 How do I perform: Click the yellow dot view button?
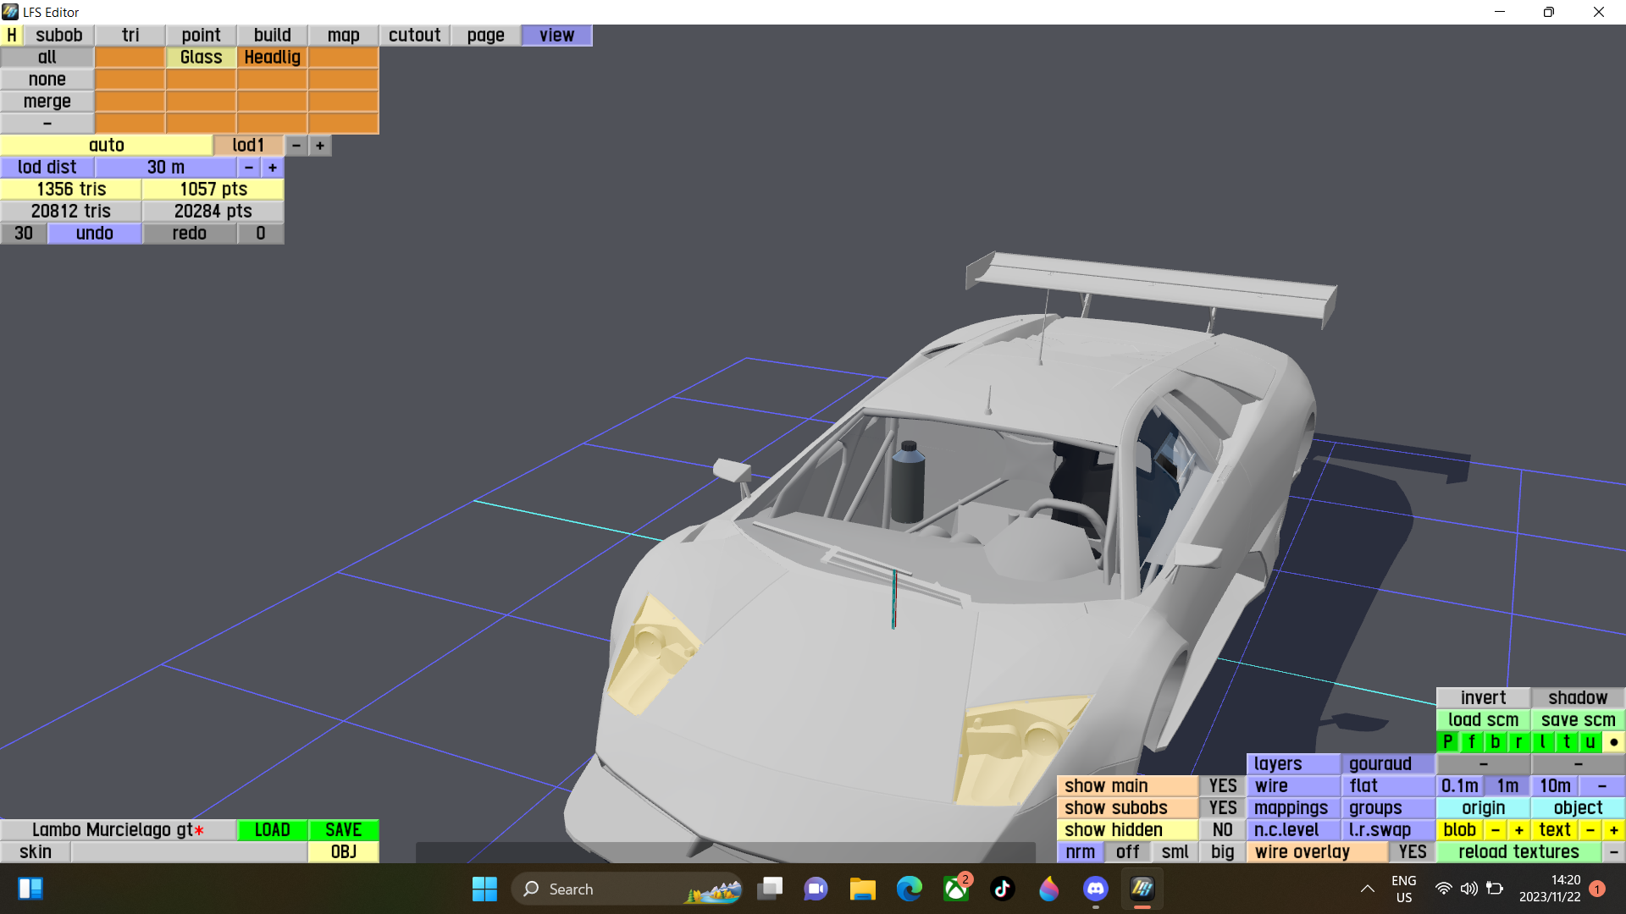click(x=1613, y=742)
